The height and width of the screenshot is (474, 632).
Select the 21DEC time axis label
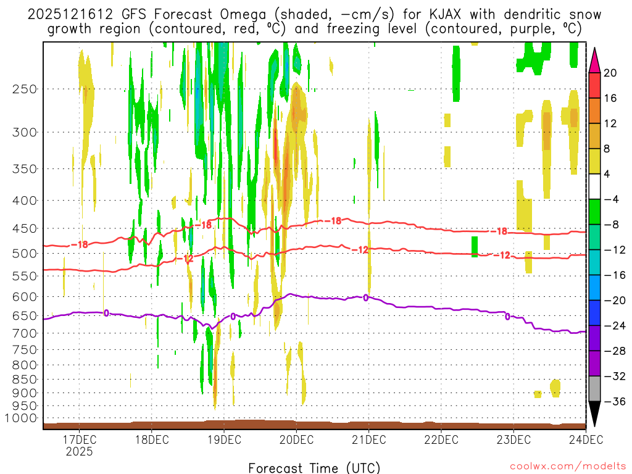tap(369, 439)
